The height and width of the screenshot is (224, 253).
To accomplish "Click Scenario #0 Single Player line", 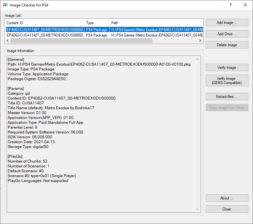I will click(x=42, y=176).
